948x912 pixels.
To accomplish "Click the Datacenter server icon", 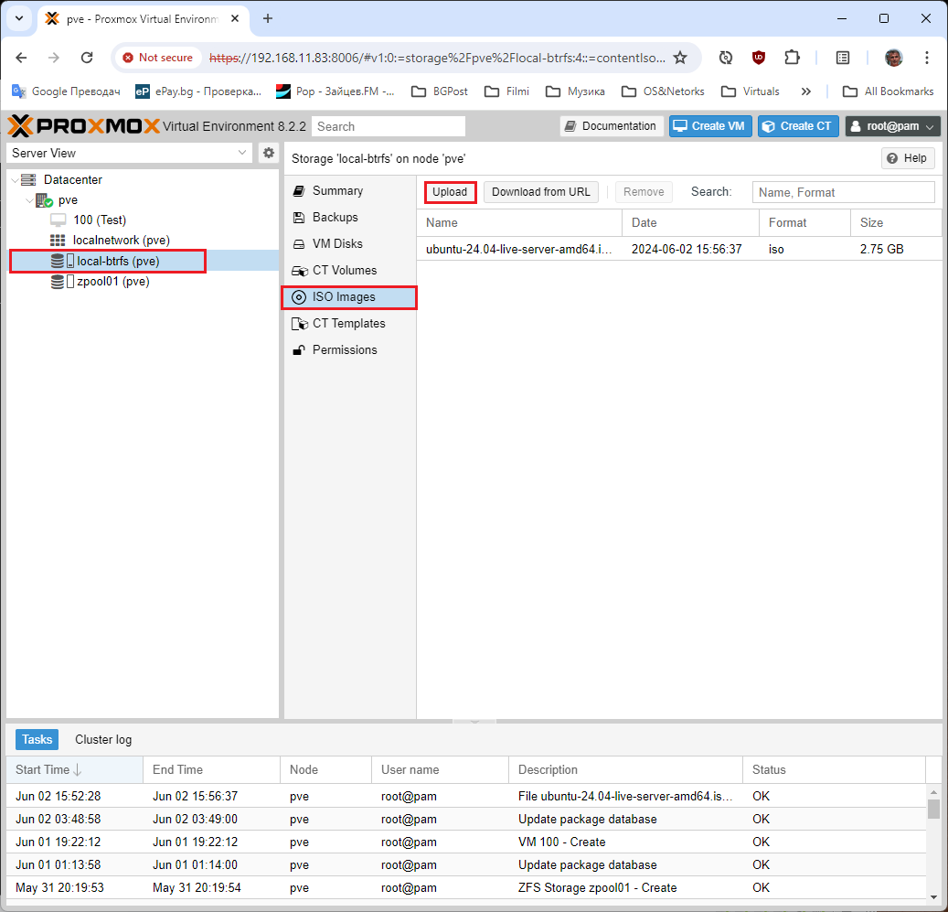I will (28, 179).
